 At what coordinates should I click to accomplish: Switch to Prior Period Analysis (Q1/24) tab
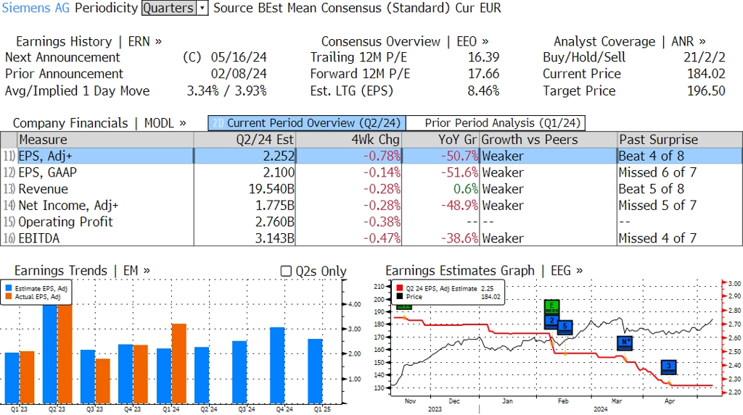[496, 123]
